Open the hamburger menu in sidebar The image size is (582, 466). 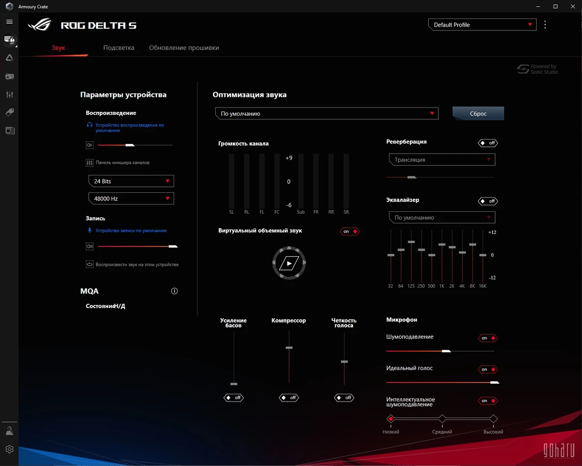point(9,21)
